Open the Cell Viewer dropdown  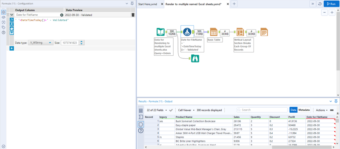pyautogui.click(x=186, y=110)
